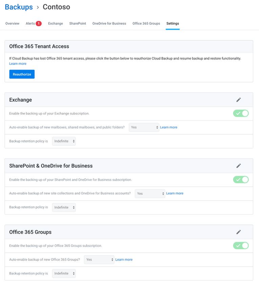Click the Office 365 Groups edit pencil icon
Image resolution: width=259 pixels, height=286 pixels.
(239, 232)
